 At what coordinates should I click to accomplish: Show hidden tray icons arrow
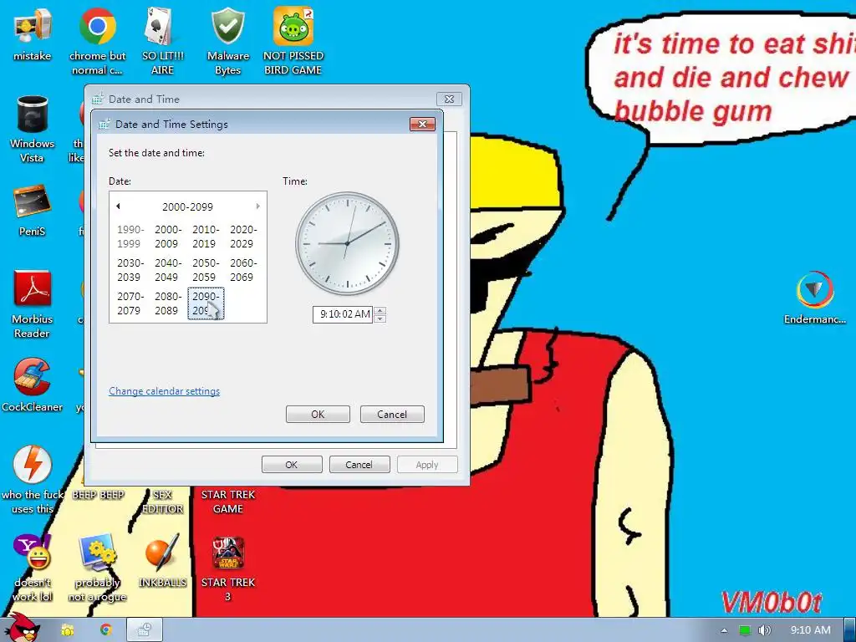click(724, 630)
